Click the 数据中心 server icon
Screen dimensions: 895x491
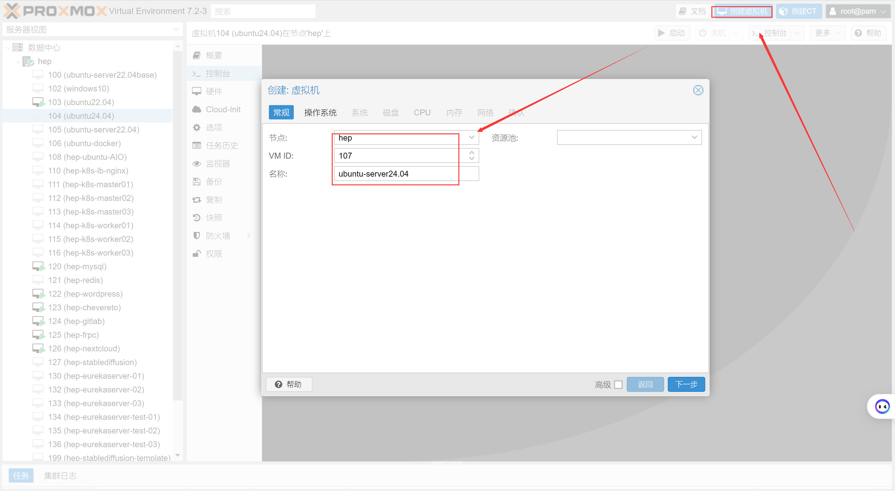coord(17,47)
